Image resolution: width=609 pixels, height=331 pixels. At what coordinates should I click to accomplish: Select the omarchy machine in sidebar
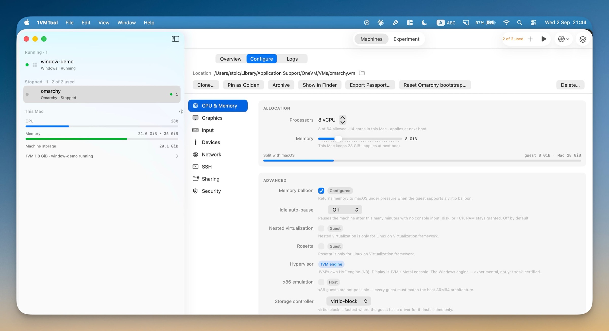(x=102, y=94)
